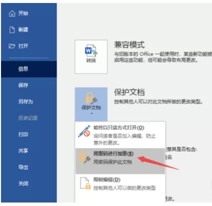Click the Word convert (转换) icon
The image size is (212, 206).
[x=91, y=51]
